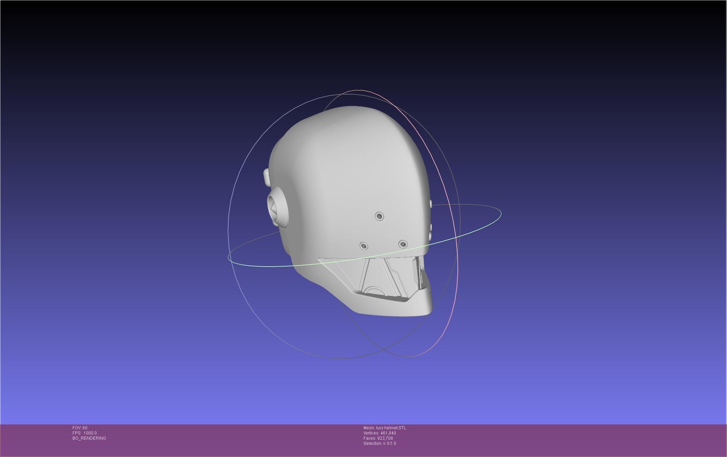Click the FPS: 1000.0 readout

point(85,433)
